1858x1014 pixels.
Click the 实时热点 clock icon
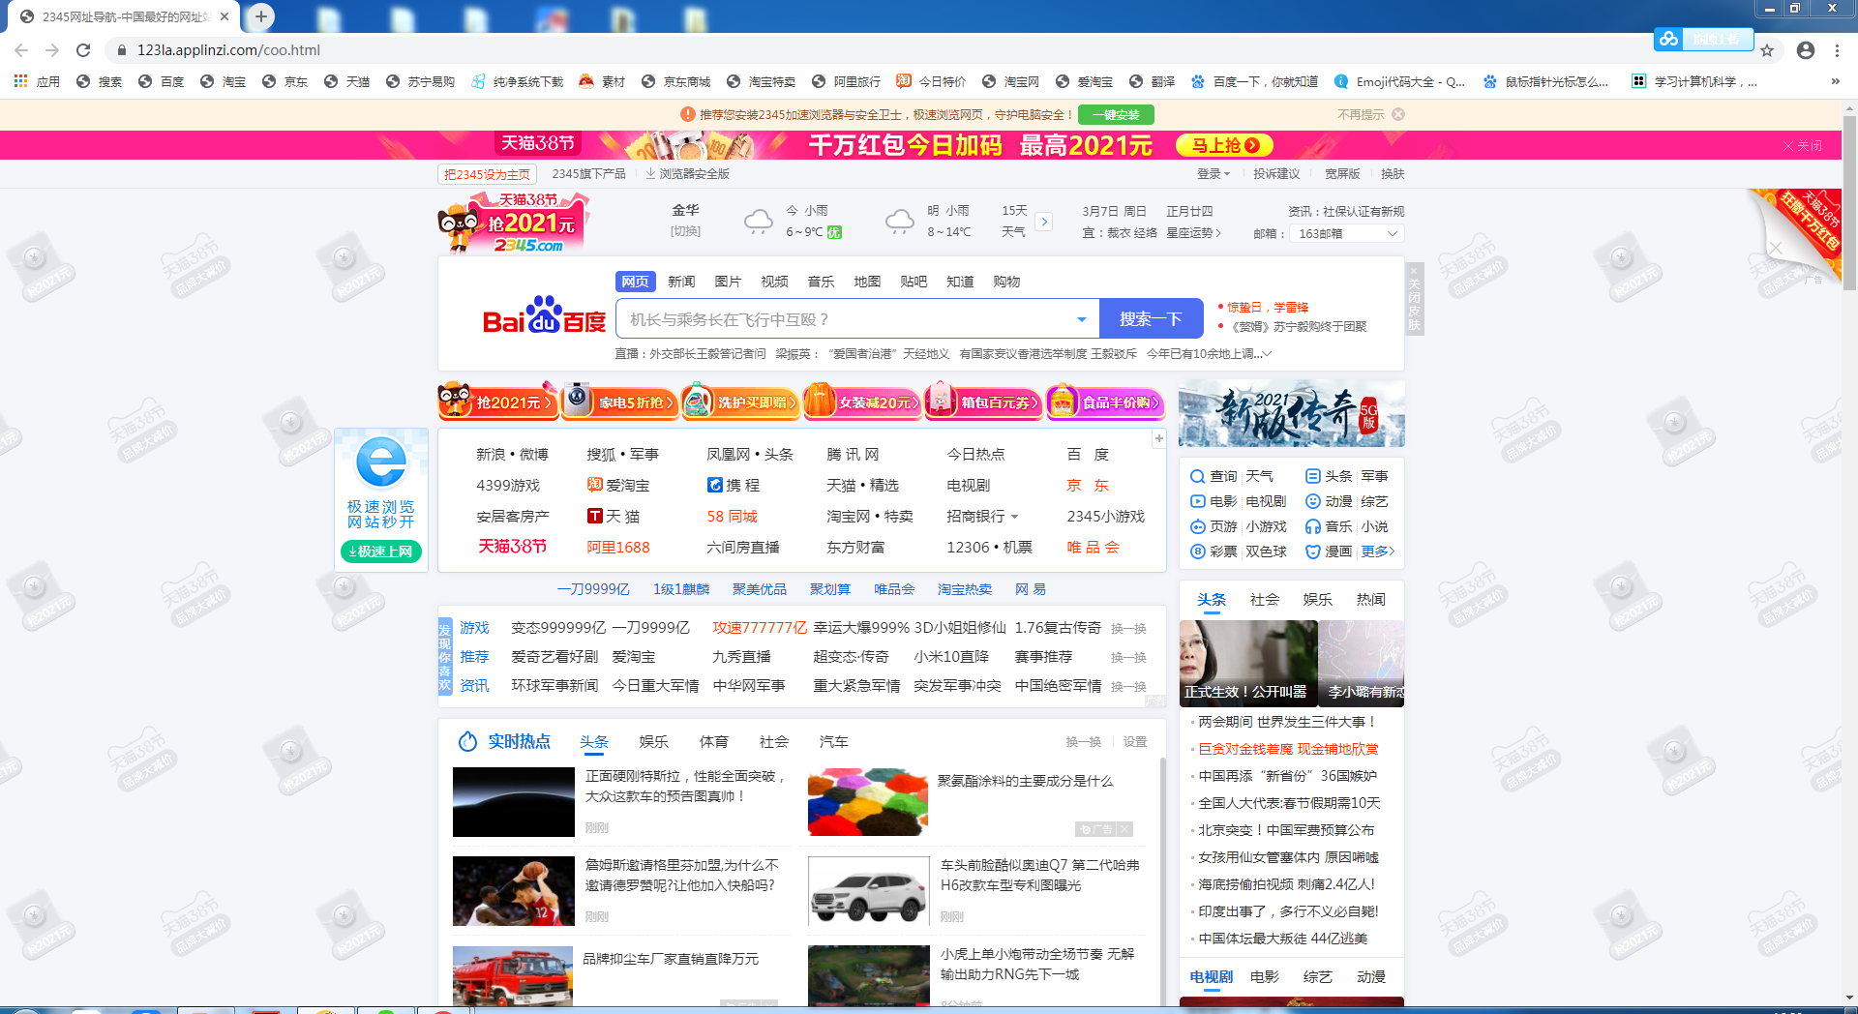pos(467,741)
